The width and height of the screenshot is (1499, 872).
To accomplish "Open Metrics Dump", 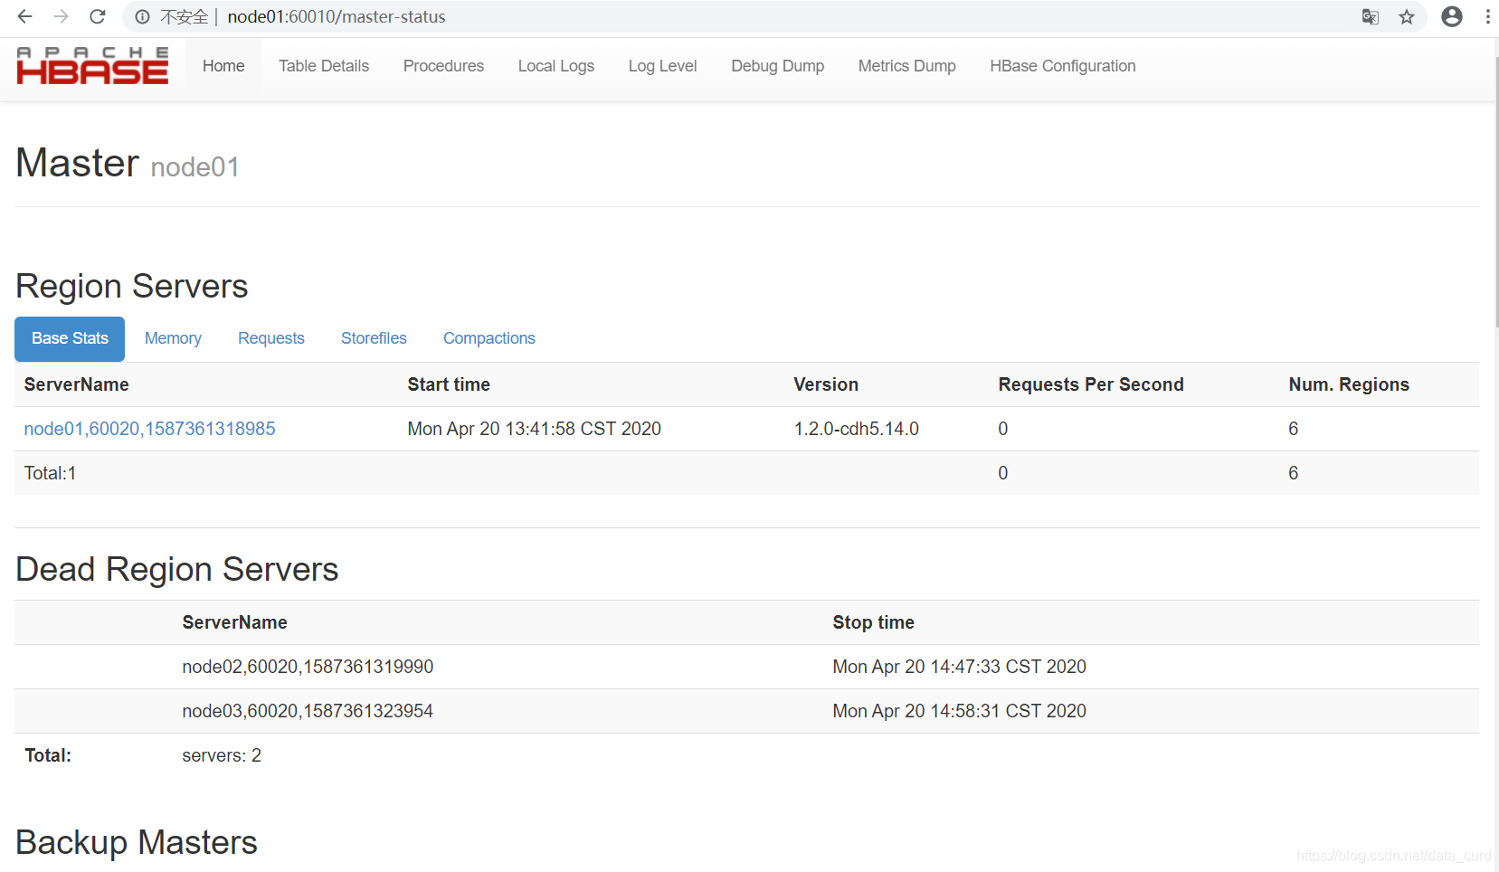I will [x=907, y=66].
